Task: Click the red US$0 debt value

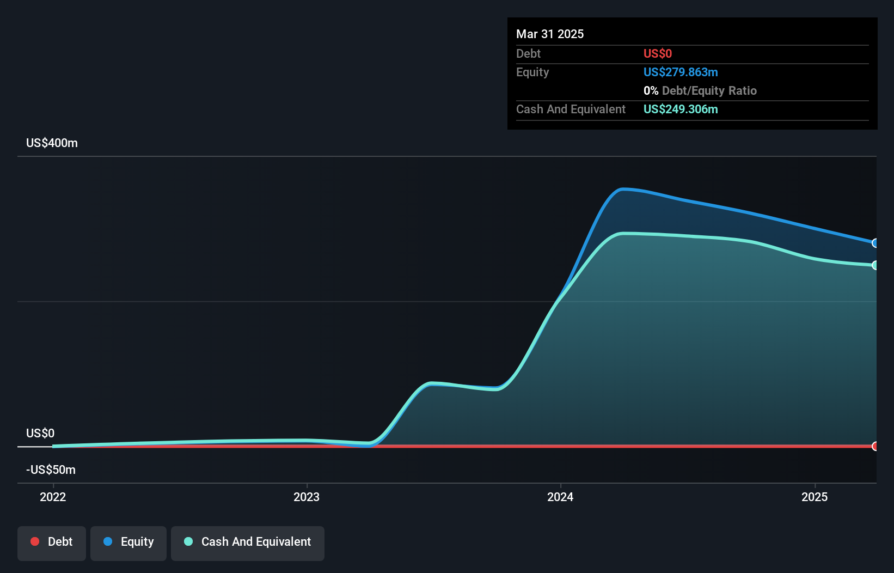Action: pyautogui.click(x=658, y=53)
